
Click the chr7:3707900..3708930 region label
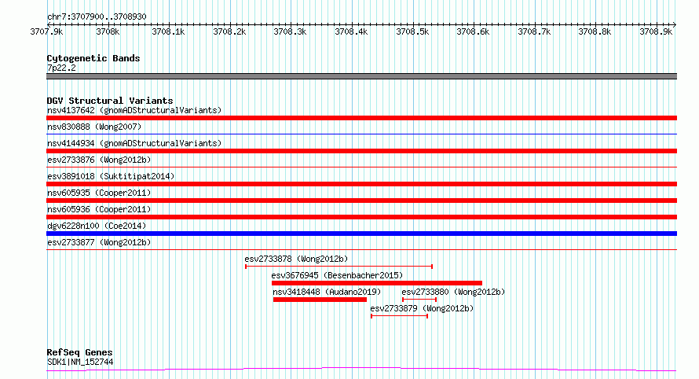tap(97, 17)
